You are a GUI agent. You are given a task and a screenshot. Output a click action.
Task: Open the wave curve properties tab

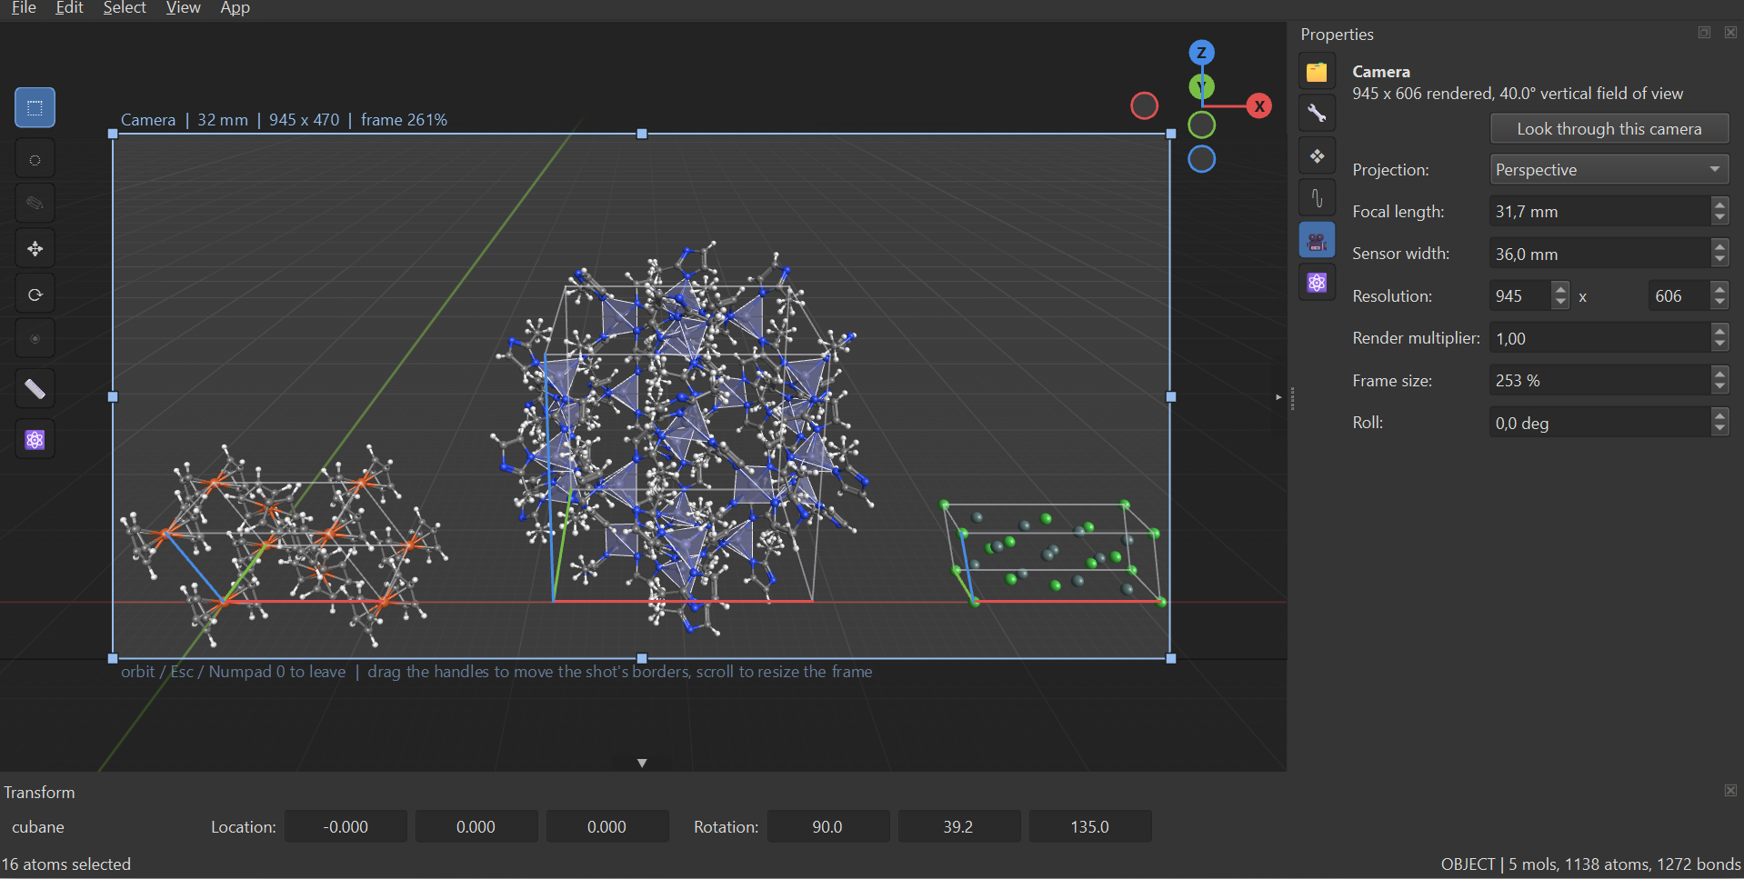[1317, 198]
